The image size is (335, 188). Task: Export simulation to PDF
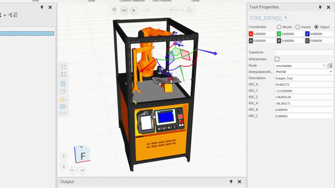click(189, 10)
